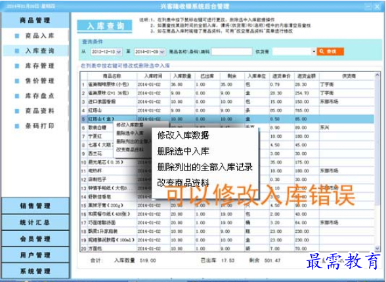The image size is (386, 282).
Task: Click the 入库数量 column header
Action: point(182,76)
